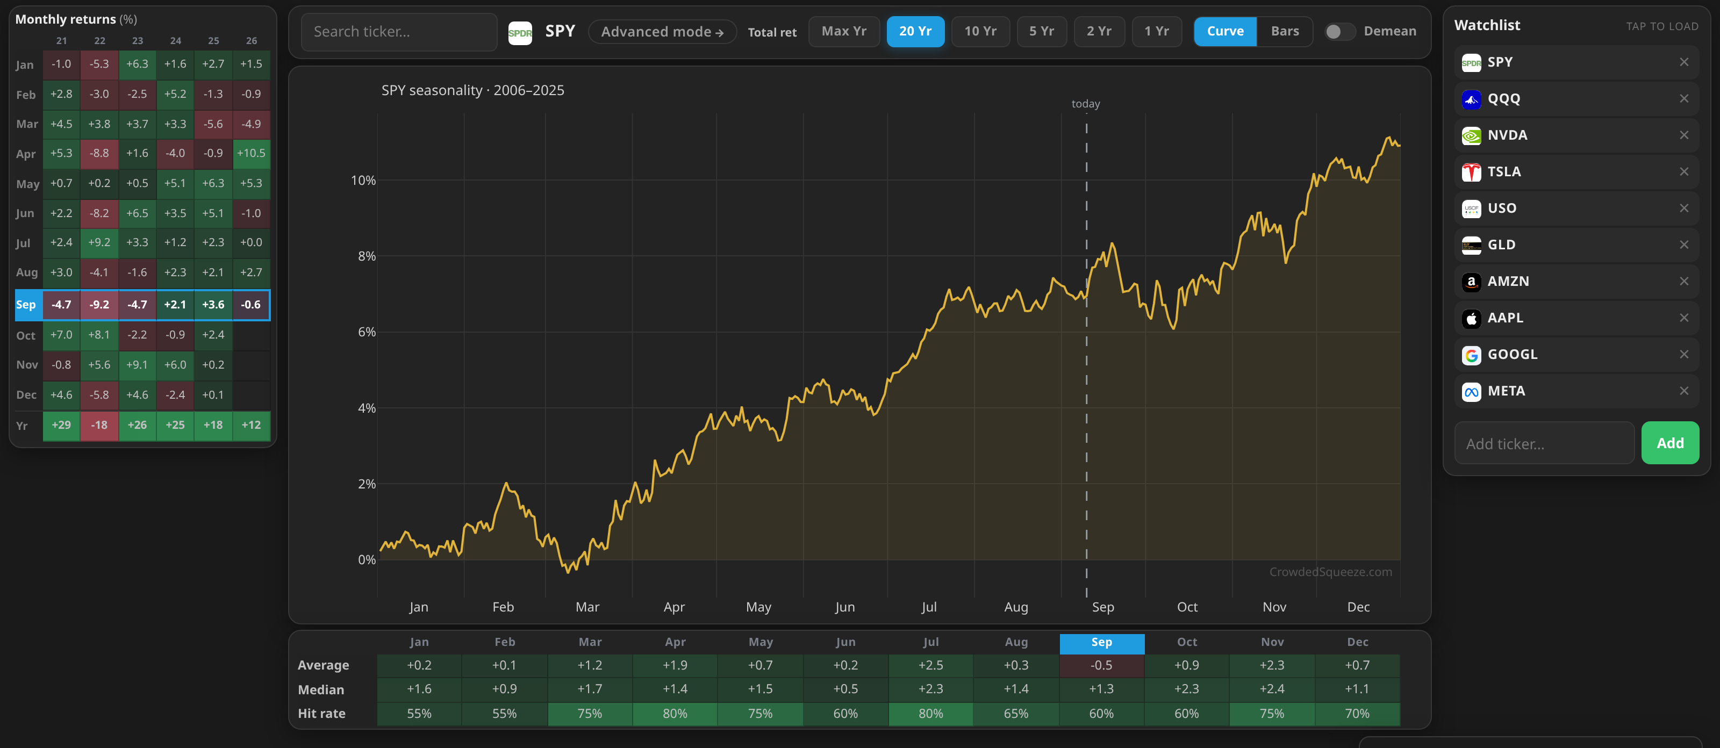Click AMZN logo icon in watchlist
Screen dimensions: 1720x748
[x=1471, y=282]
